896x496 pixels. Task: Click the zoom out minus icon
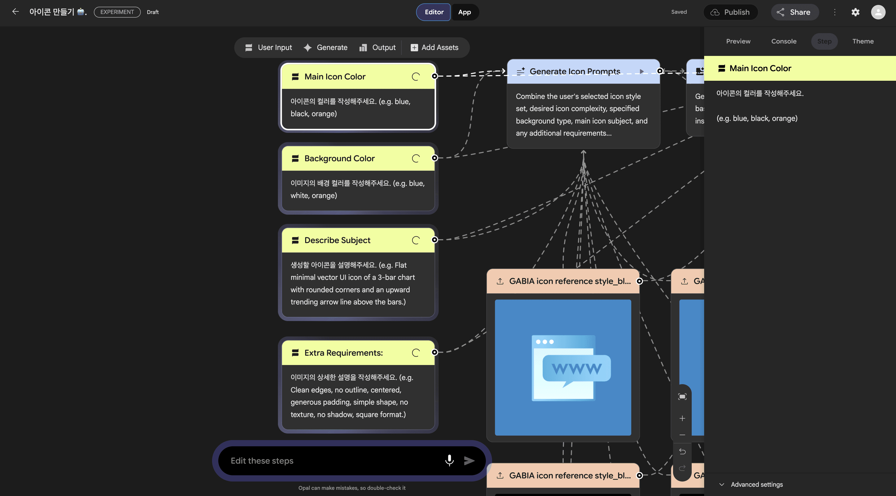[x=682, y=435]
